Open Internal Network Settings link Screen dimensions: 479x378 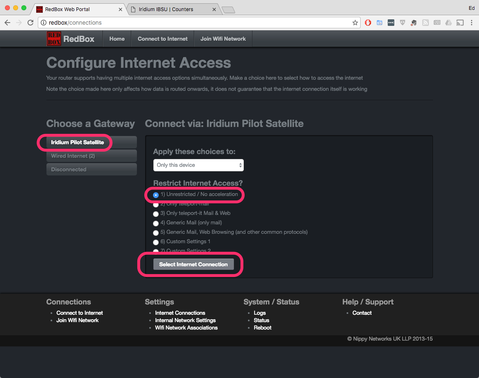click(185, 320)
